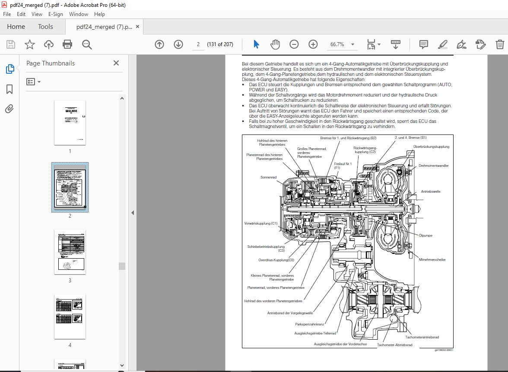Select page 2 thumbnail
508x372 pixels.
70,187
